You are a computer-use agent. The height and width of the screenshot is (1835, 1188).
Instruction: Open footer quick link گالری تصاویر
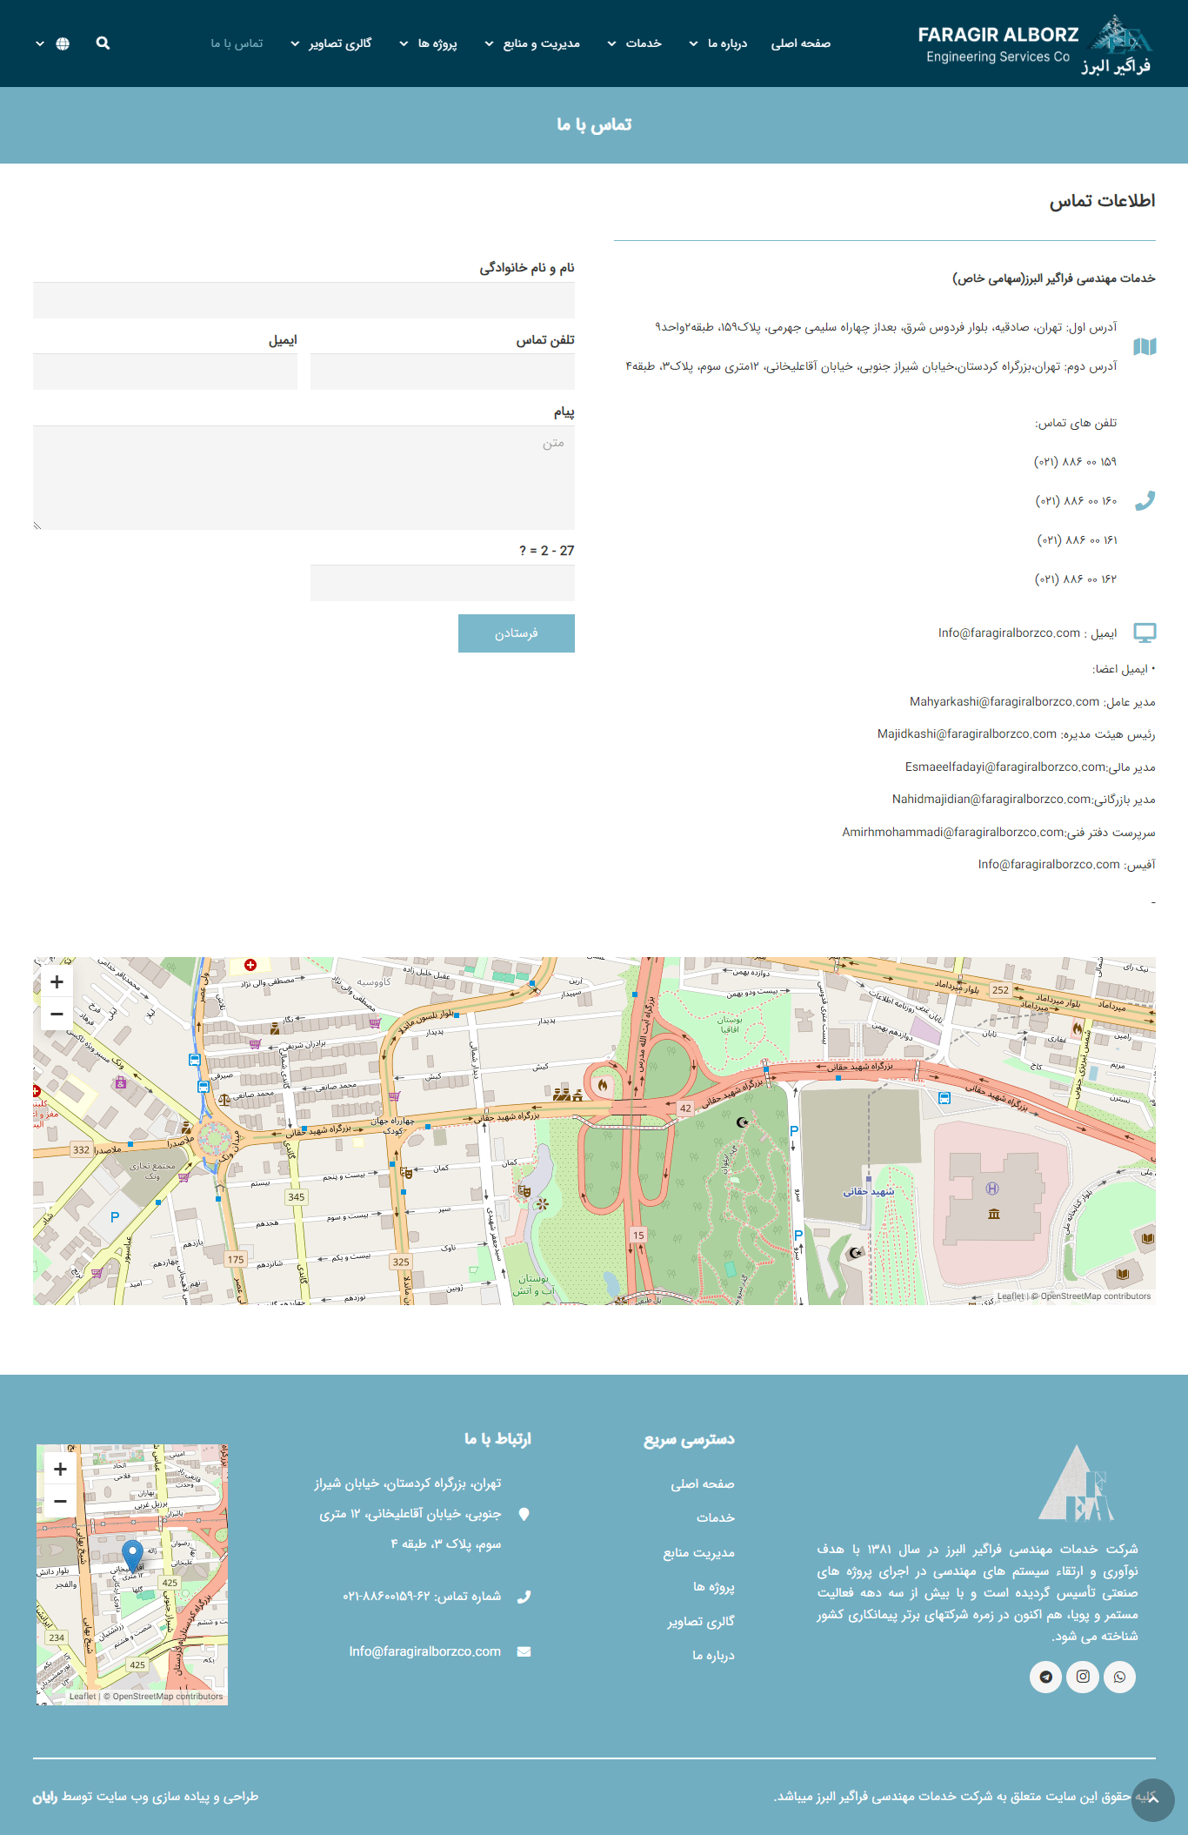[x=701, y=1621]
